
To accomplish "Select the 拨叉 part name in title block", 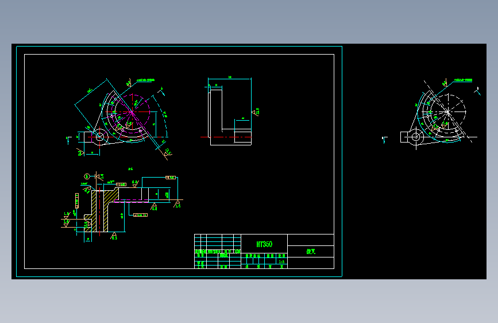I will 311,252.
